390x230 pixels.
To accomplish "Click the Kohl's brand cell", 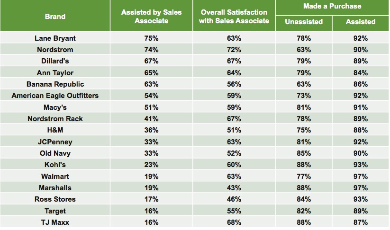I will pos(55,165).
